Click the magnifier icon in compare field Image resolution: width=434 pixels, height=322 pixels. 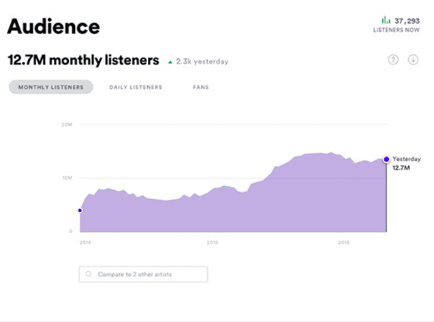pyautogui.click(x=89, y=274)
